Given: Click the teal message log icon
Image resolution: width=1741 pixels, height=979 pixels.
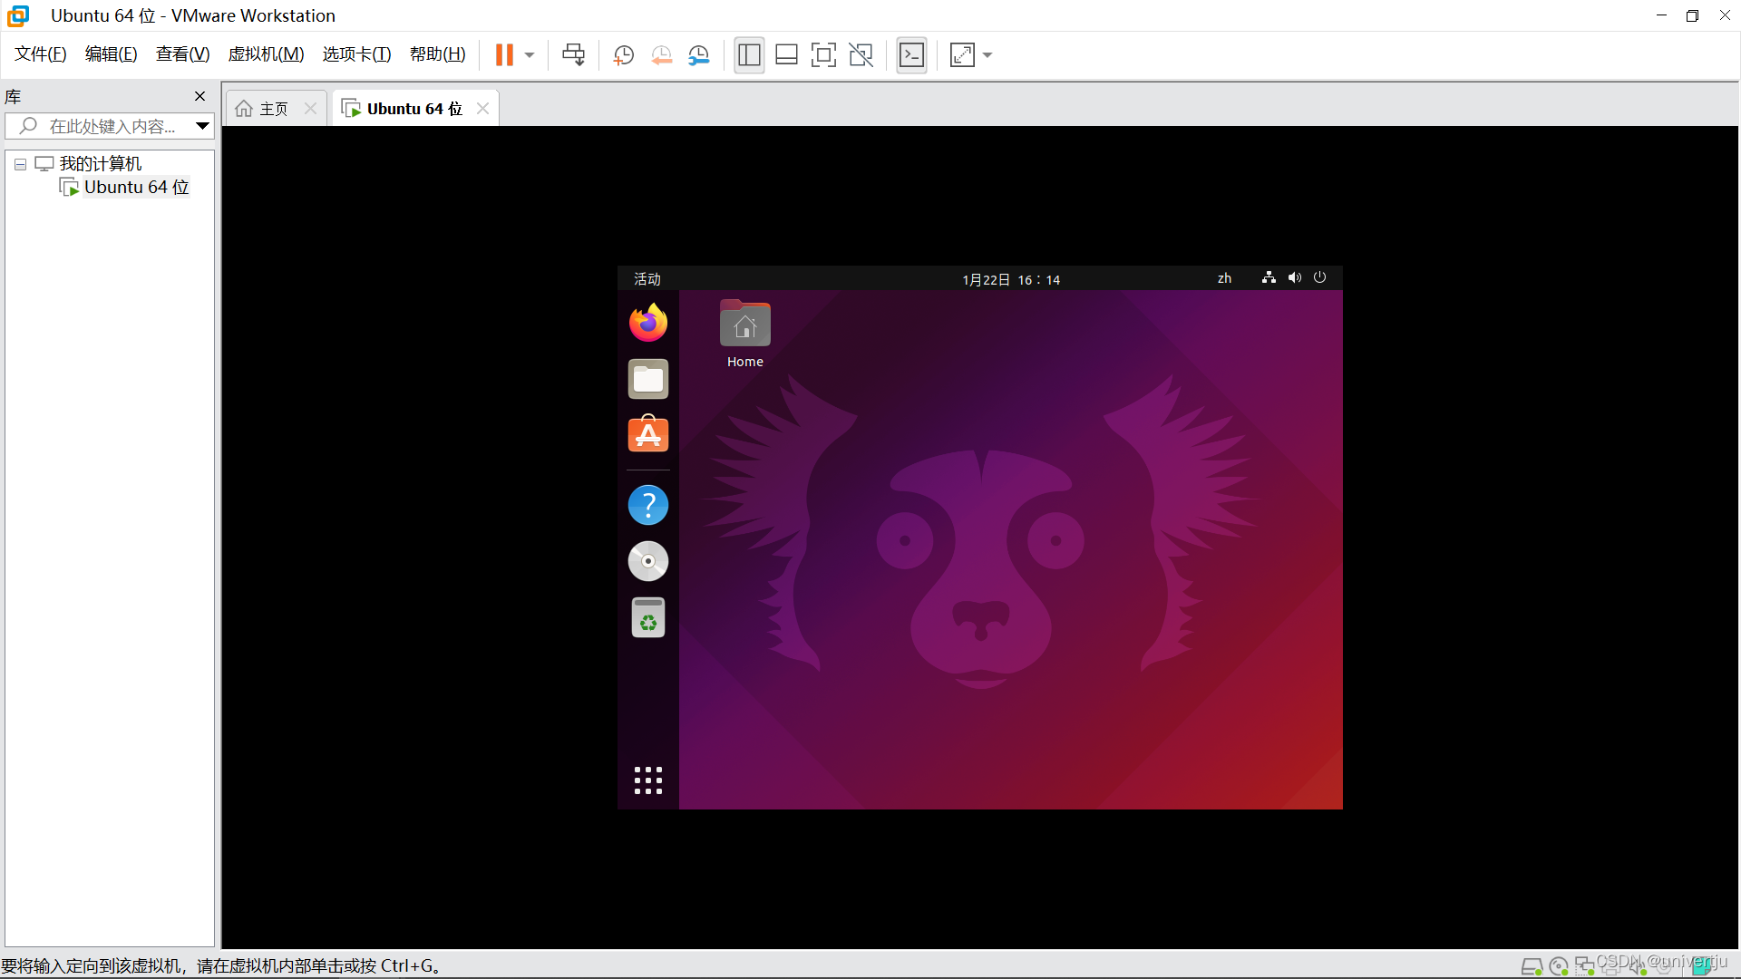Looking at the screenshot, I should [1702, 966].
